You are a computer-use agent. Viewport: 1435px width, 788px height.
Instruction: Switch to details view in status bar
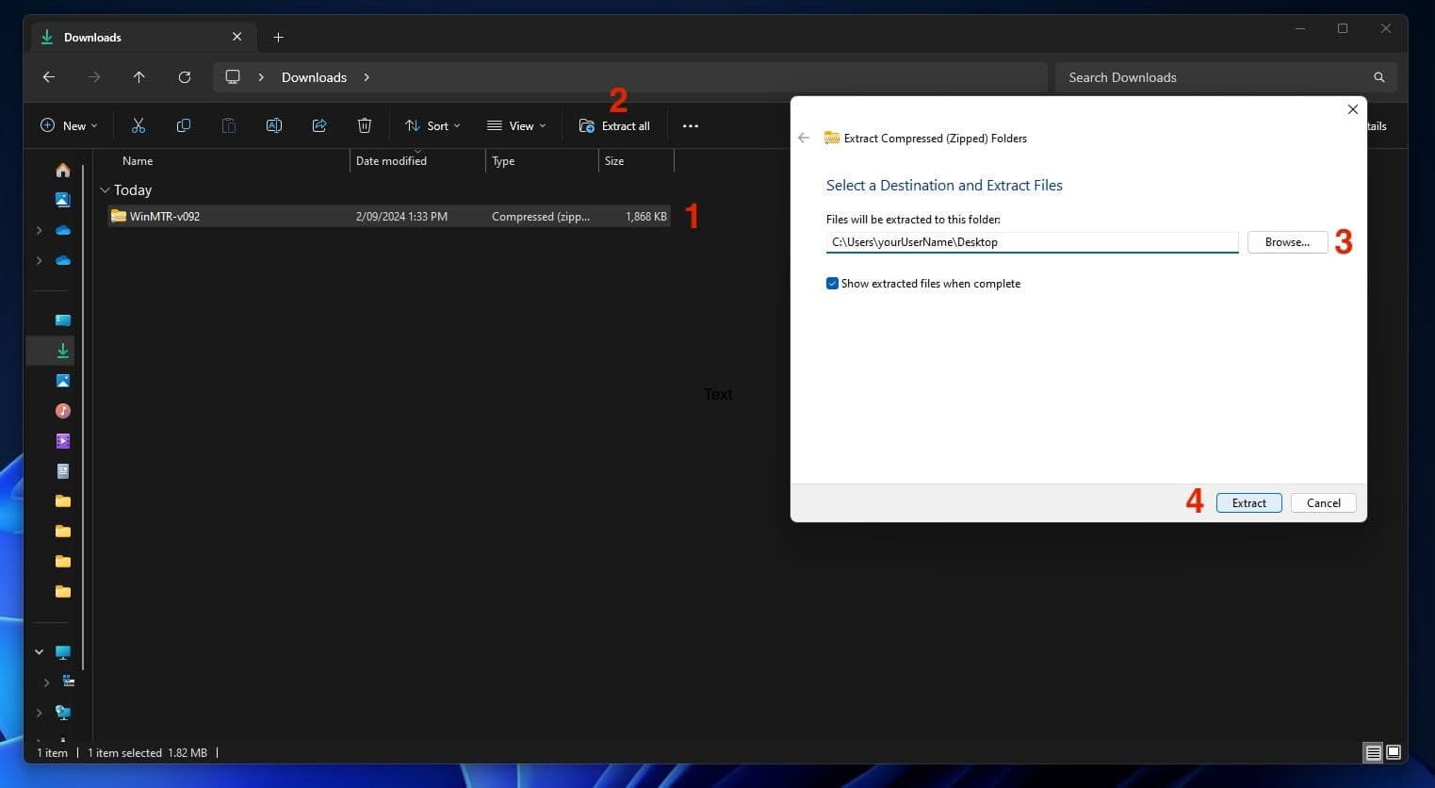(x=1374, y=752)
